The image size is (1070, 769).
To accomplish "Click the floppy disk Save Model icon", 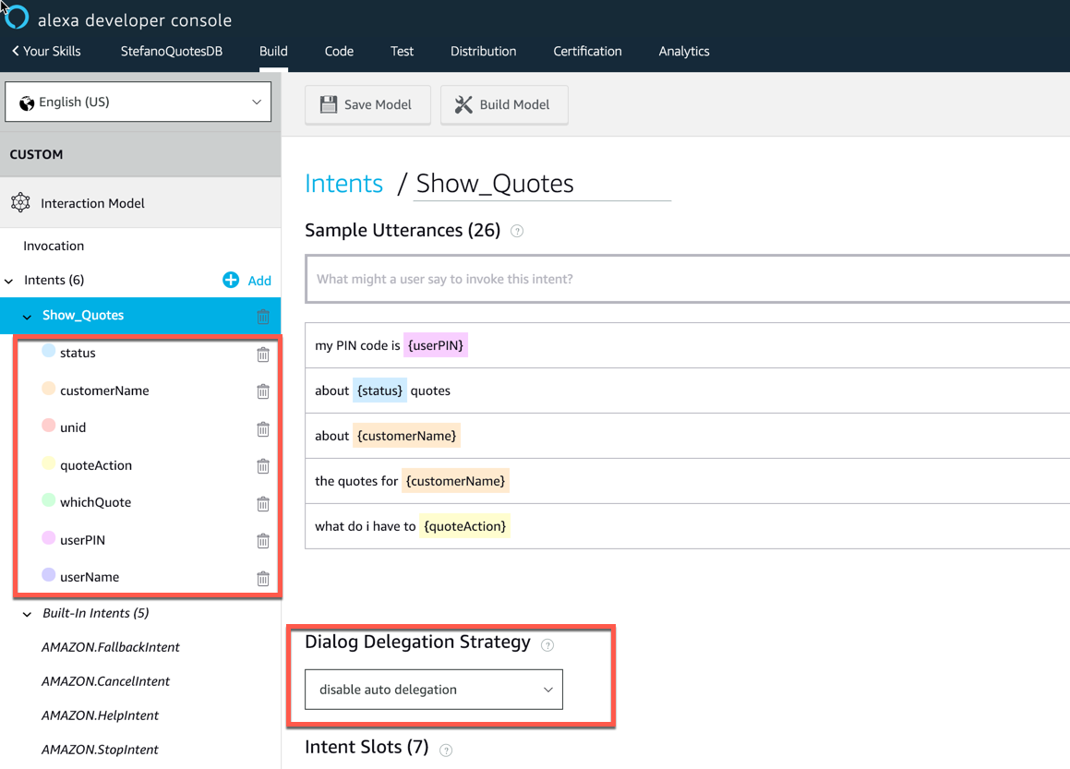I will (329, 104).
